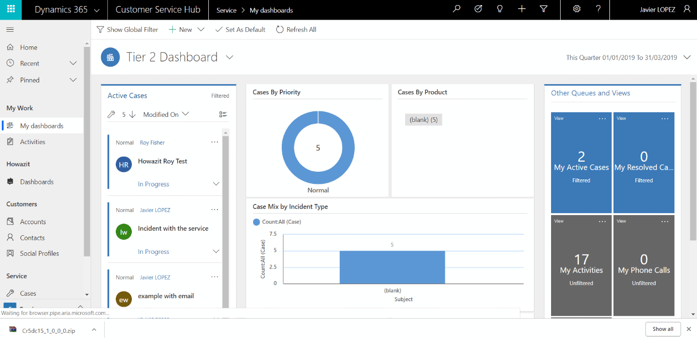Click the search magnifier icon in top bar
This screenshot has width=697, height=340.
click(457, 9)
